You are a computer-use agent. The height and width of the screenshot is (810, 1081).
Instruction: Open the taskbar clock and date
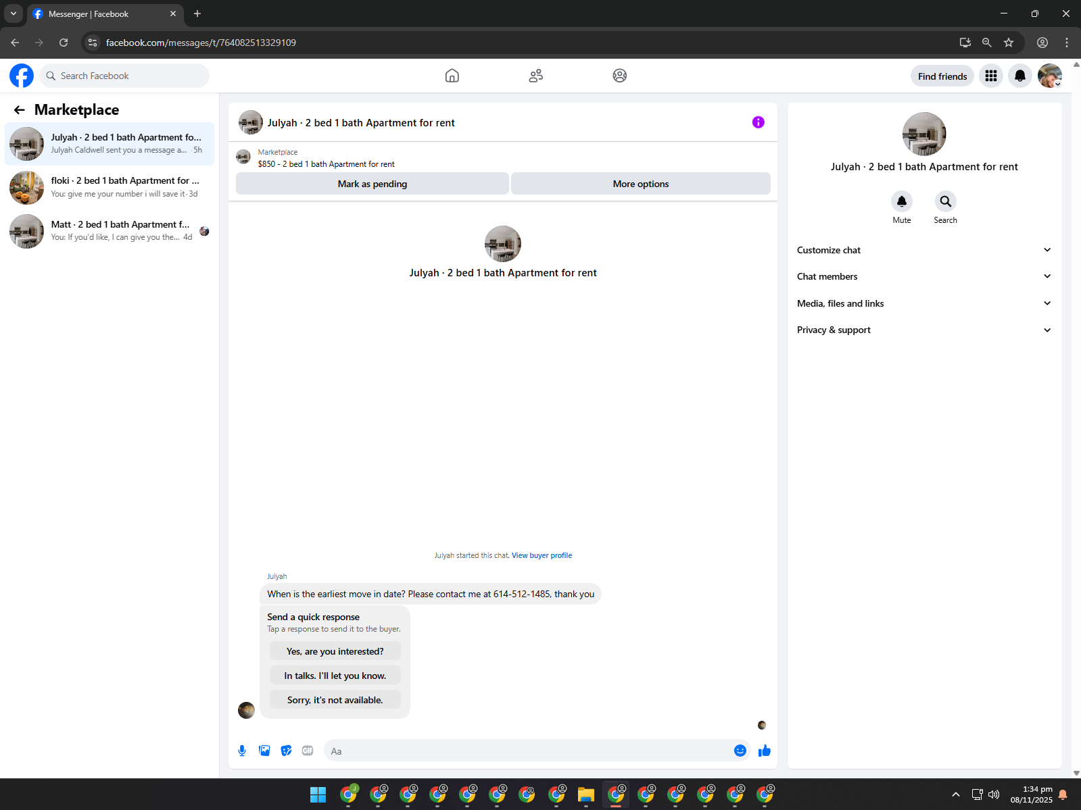coord(1031,794)
